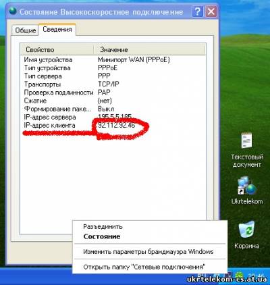The width and height of the screenshot is (270, 285).
Task: Select the Тип сервера row
Action: point(113,76)
